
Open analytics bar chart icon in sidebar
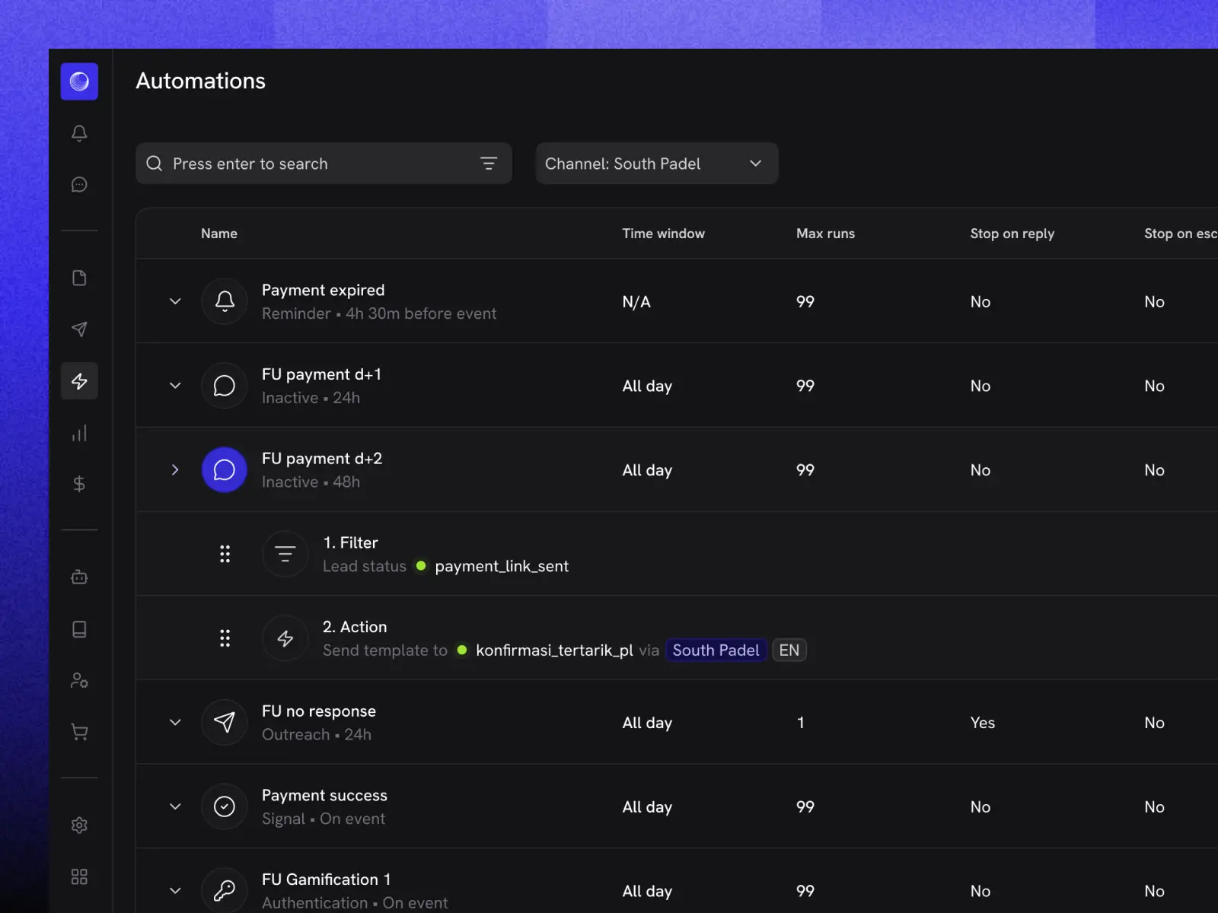coord(79,433)
